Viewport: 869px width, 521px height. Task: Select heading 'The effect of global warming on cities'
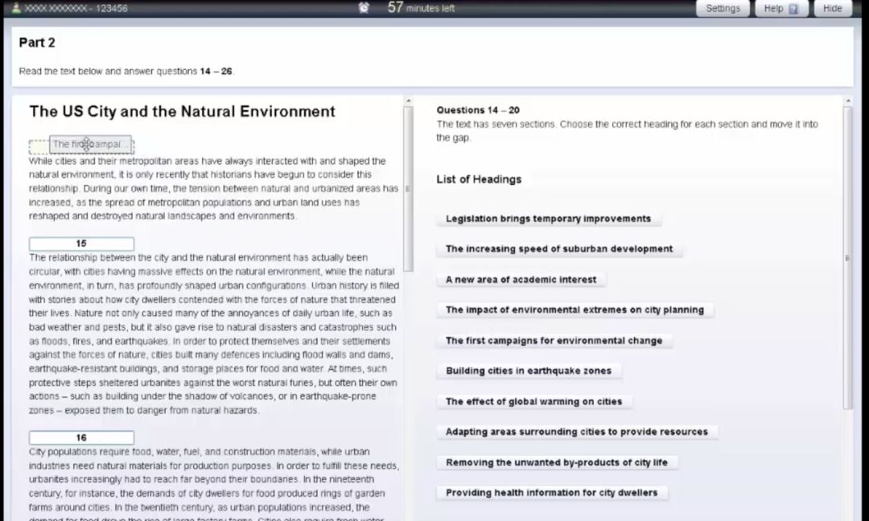pos(533,401)
